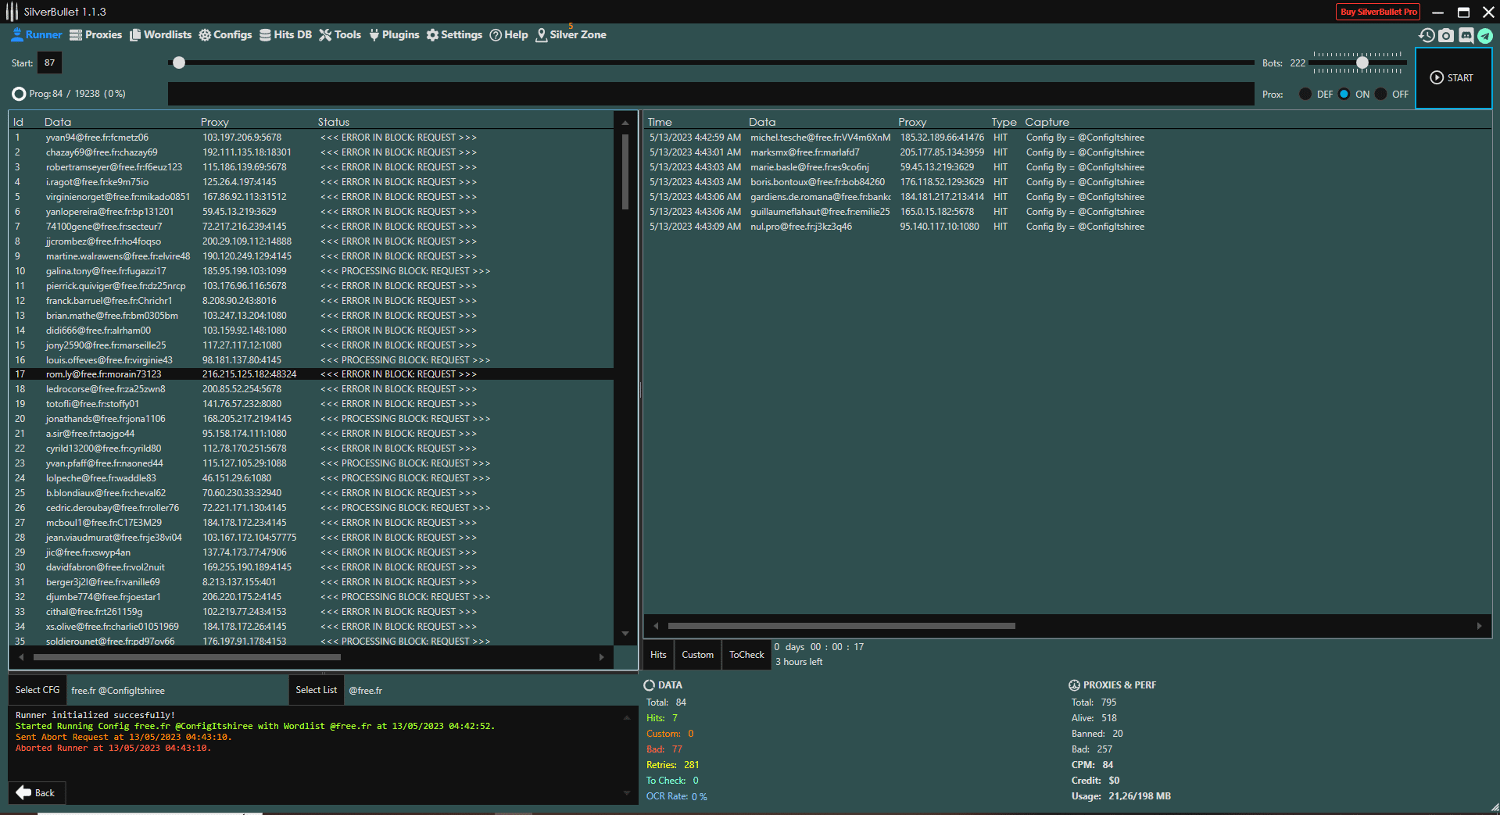Switch to the ToCheck tab
The width and height of the screenshot is (1500, 815).
tap(746, 655)
